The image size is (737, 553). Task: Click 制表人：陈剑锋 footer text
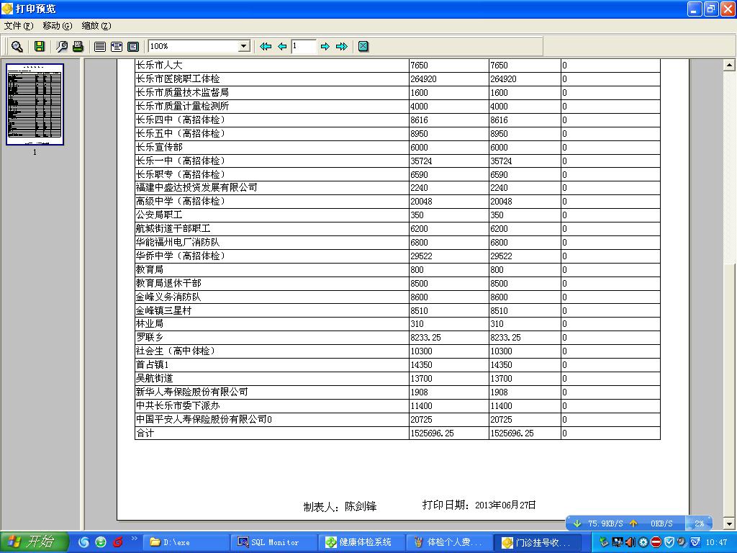340,506
